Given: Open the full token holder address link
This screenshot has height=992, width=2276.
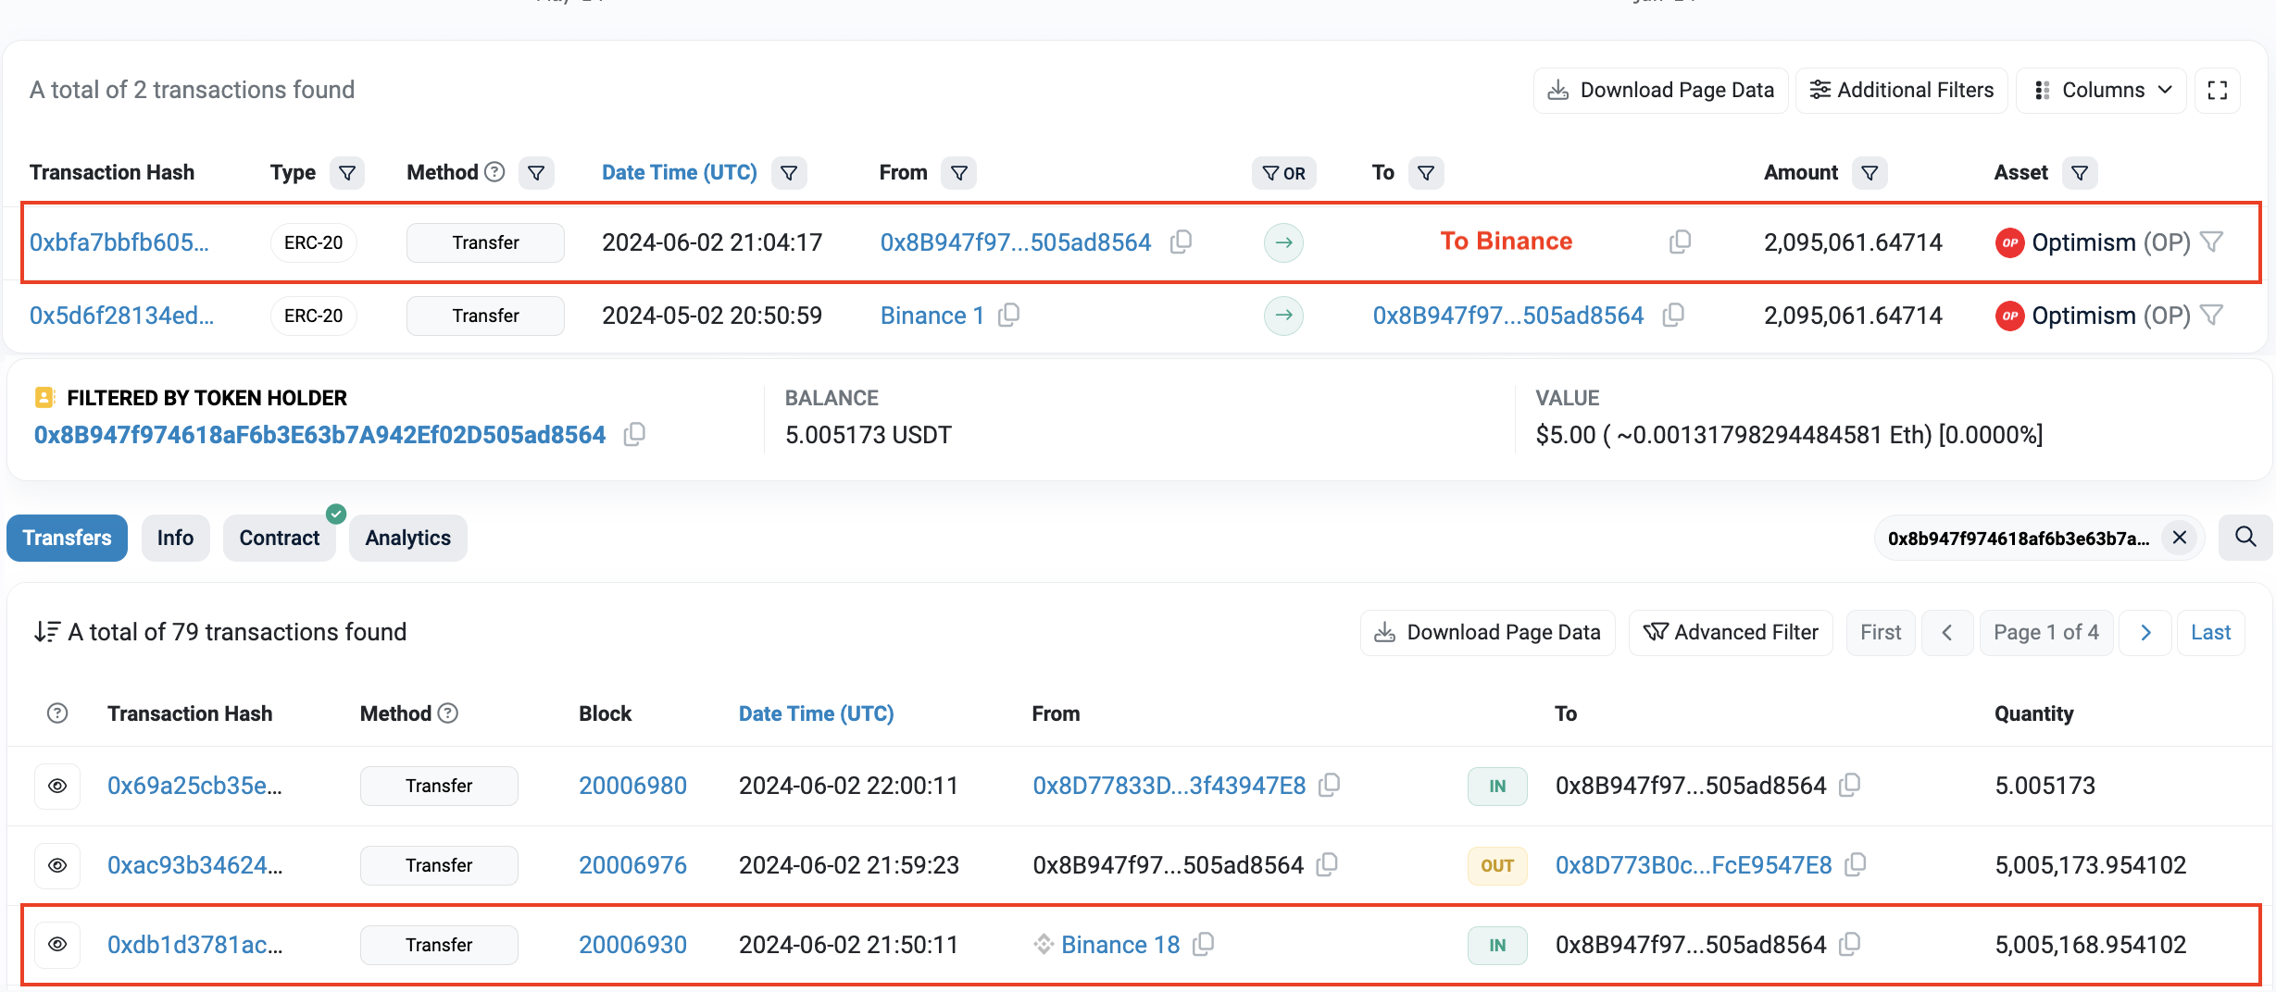Looking at the screenshot, I should (320, 435).
